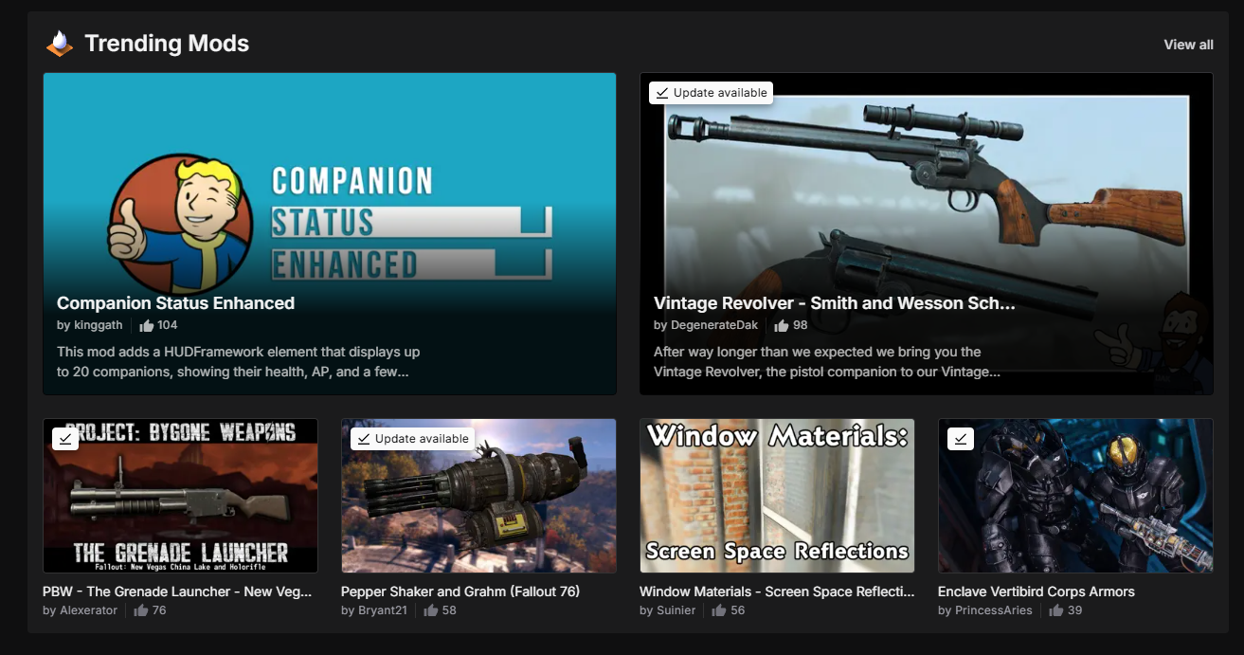Viewport: 1244px width, 655px height.
Task: Click the Update available badge on Vintage Revolver
Action: pos(711,93)
